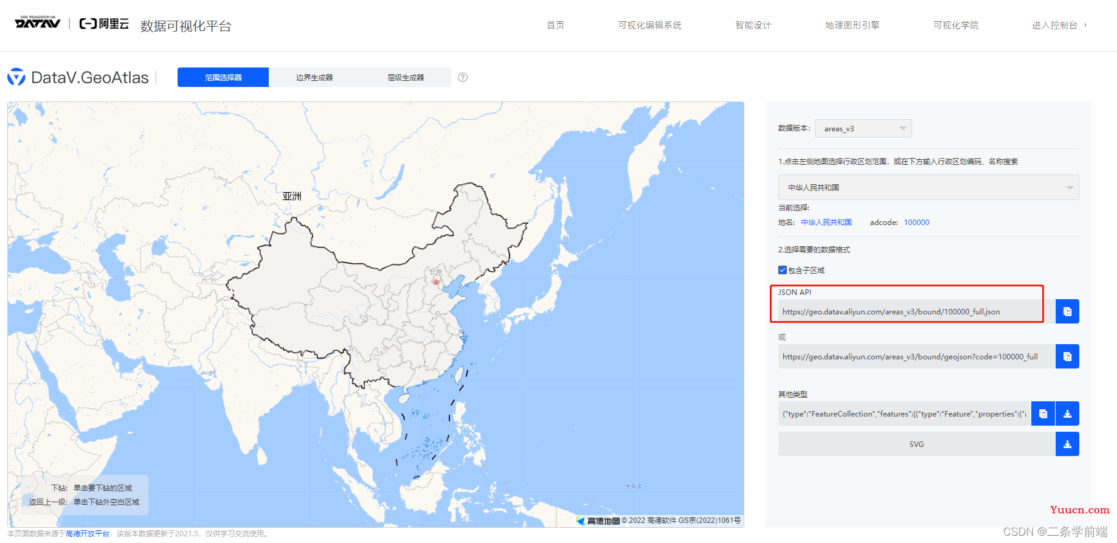
Task: Switch to the 边界生成器 tab
Action: (314, 77)
